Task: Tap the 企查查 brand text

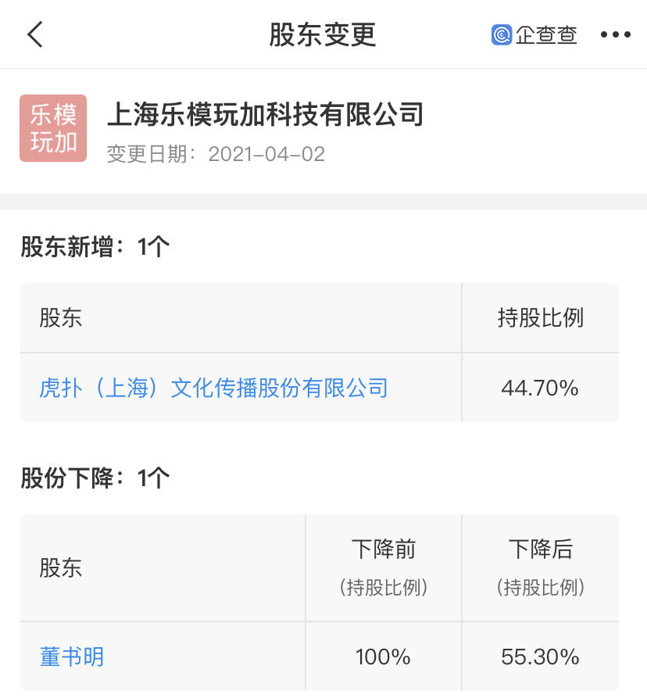Action: pyautogui.click(x=546, y=34)
